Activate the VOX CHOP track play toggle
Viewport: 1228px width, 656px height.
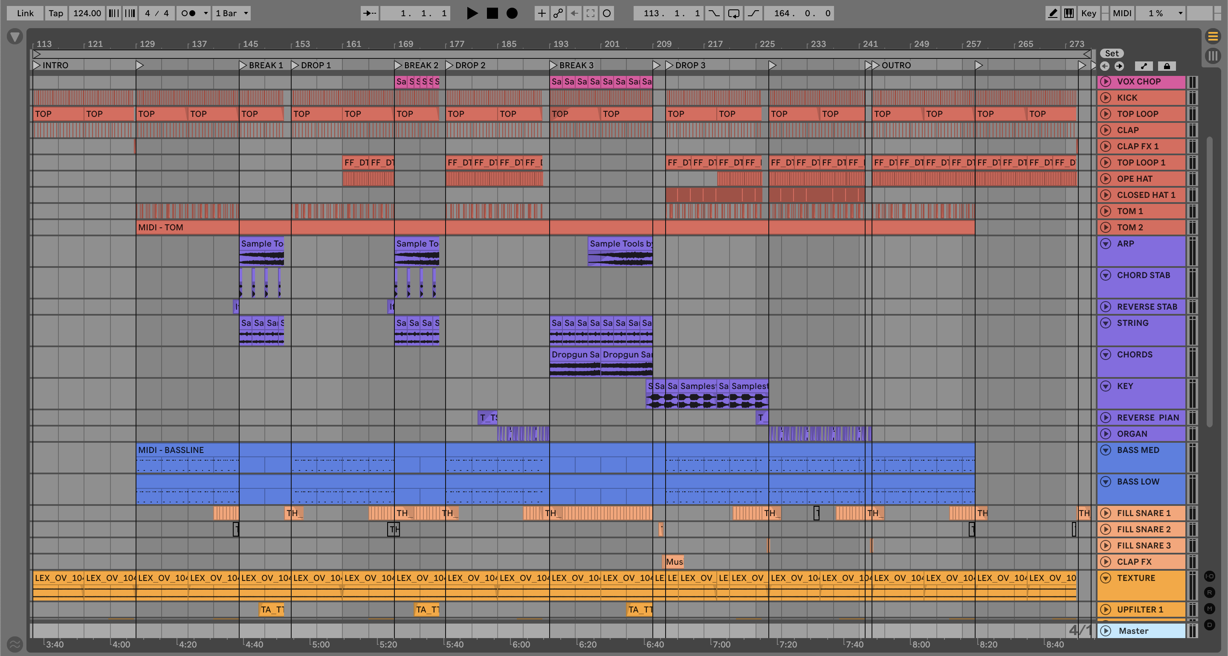[x=1106, y=81]
